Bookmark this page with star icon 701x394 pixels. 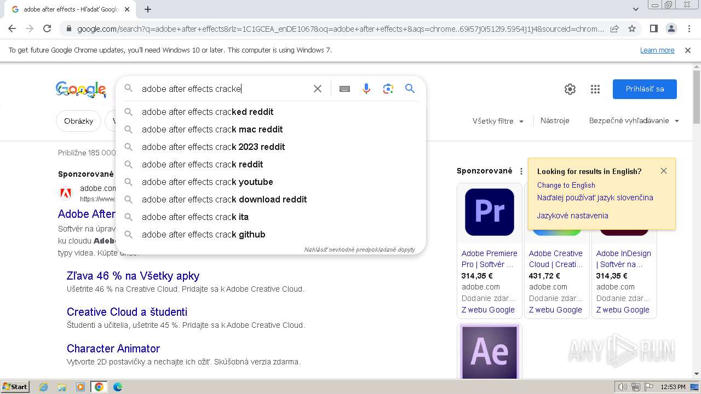(632, 28)
